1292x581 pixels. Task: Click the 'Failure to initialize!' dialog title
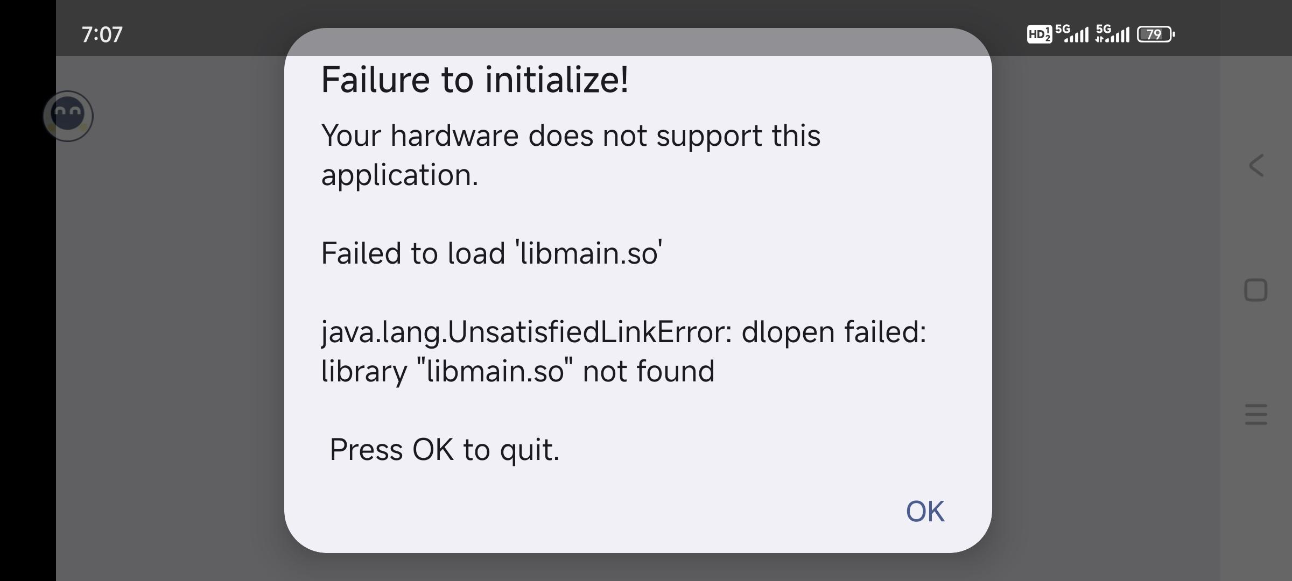474,80
